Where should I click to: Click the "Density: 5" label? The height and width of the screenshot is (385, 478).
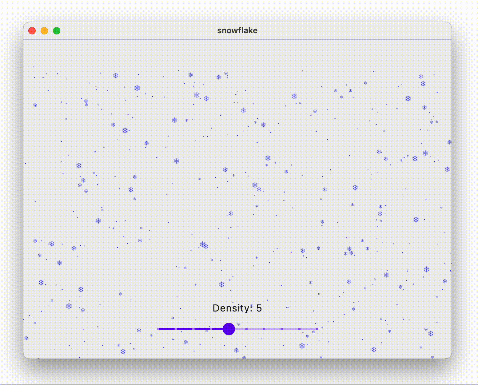237,308
